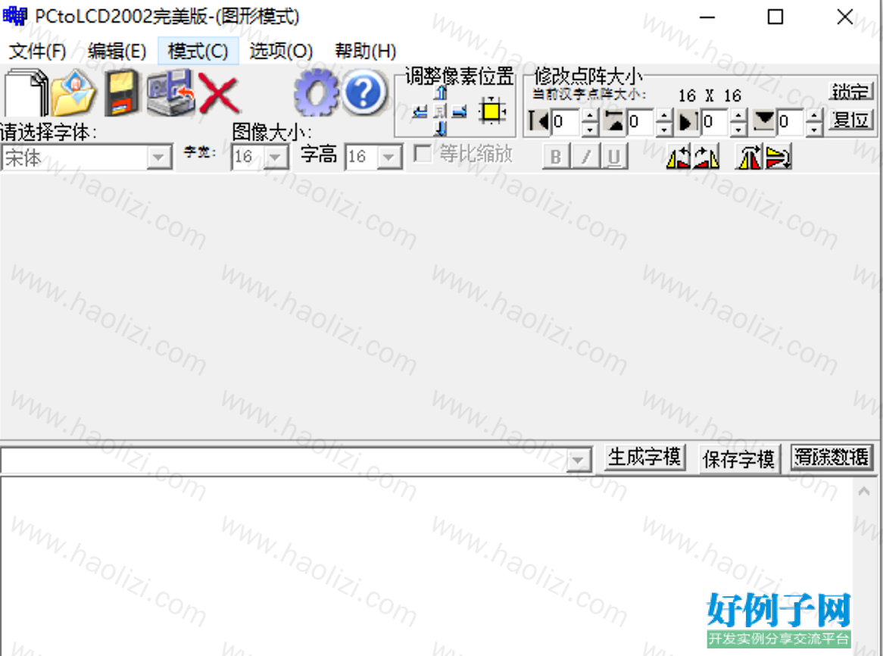The width and height of the screenshot is (883, 656).
Task: Click the 复位 reset button
Action: [851, 120]
